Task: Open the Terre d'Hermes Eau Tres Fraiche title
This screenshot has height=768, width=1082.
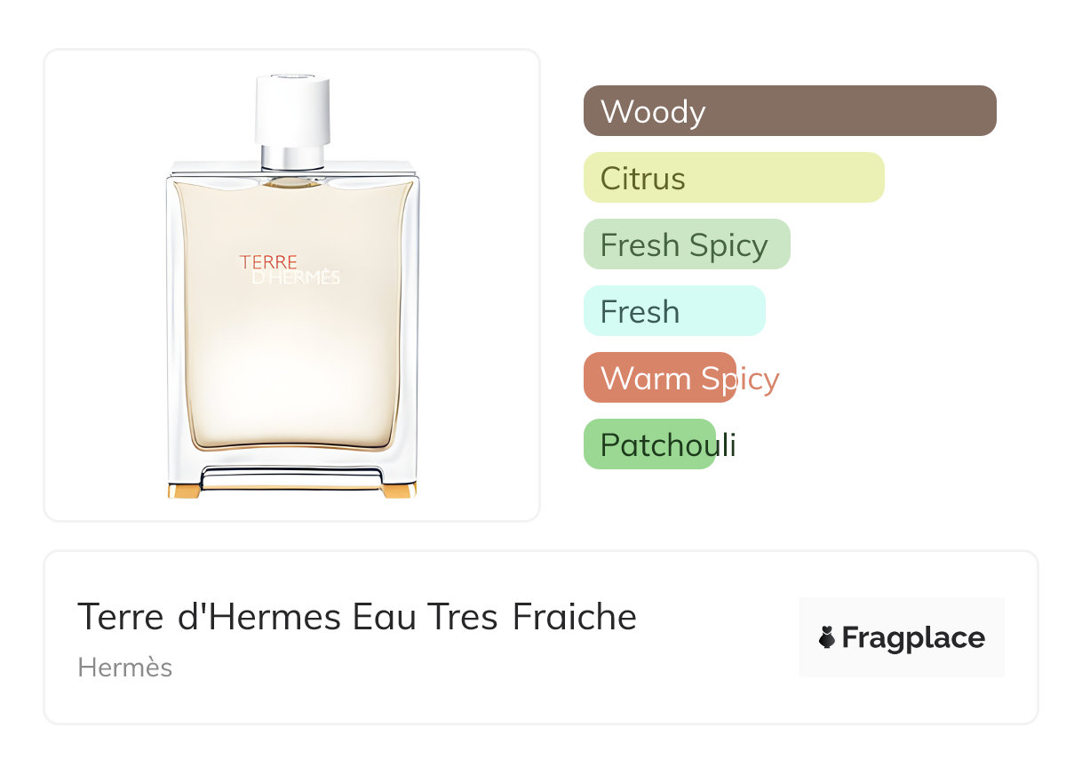Action: click(x=357, y=617)
